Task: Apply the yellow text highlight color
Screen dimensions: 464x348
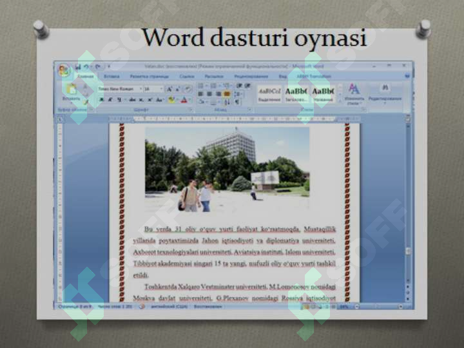Action: (x=171, y=100)
